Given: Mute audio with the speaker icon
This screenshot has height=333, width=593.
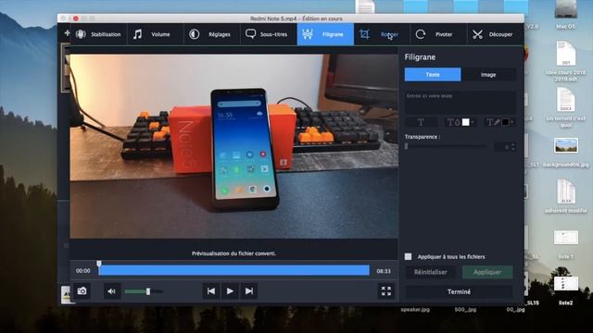Looking at the screenshot, I should (x=111, y=291).
